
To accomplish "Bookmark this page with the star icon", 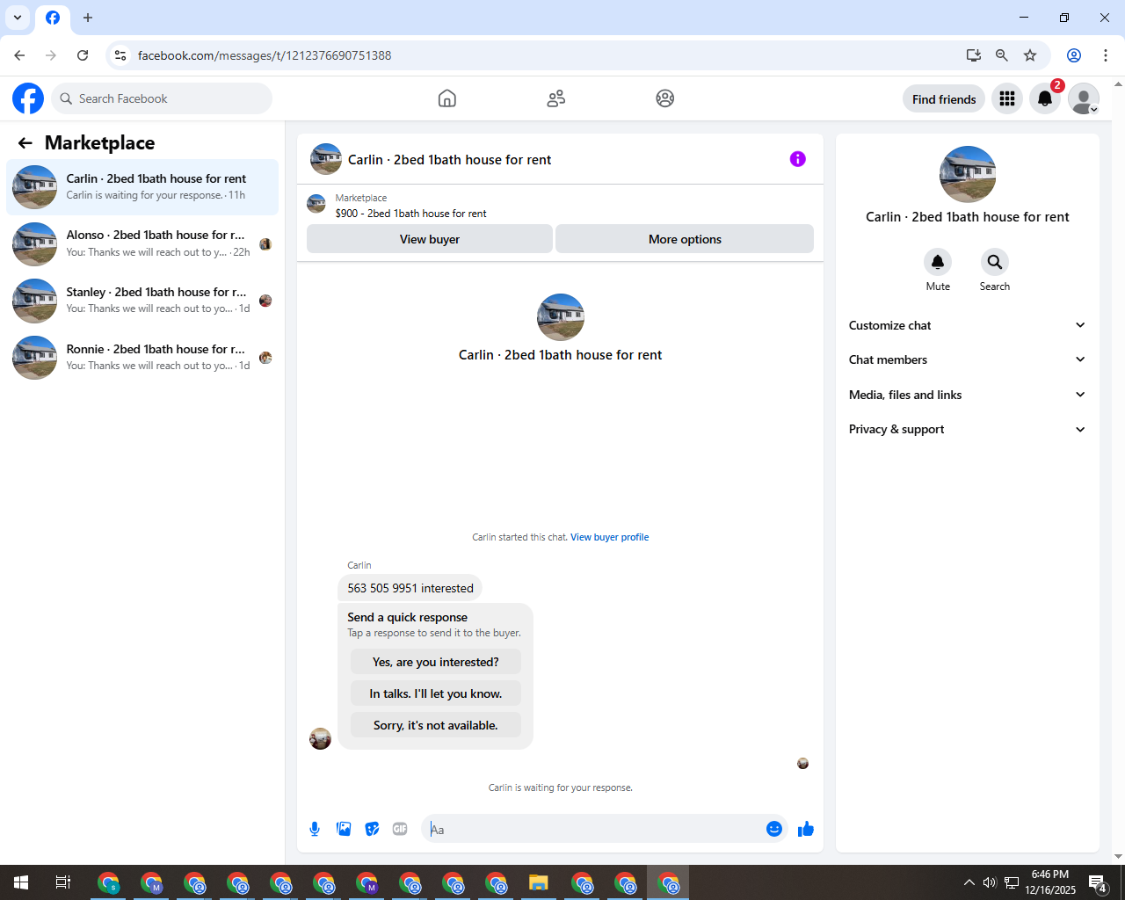I will coord(1030,55).
